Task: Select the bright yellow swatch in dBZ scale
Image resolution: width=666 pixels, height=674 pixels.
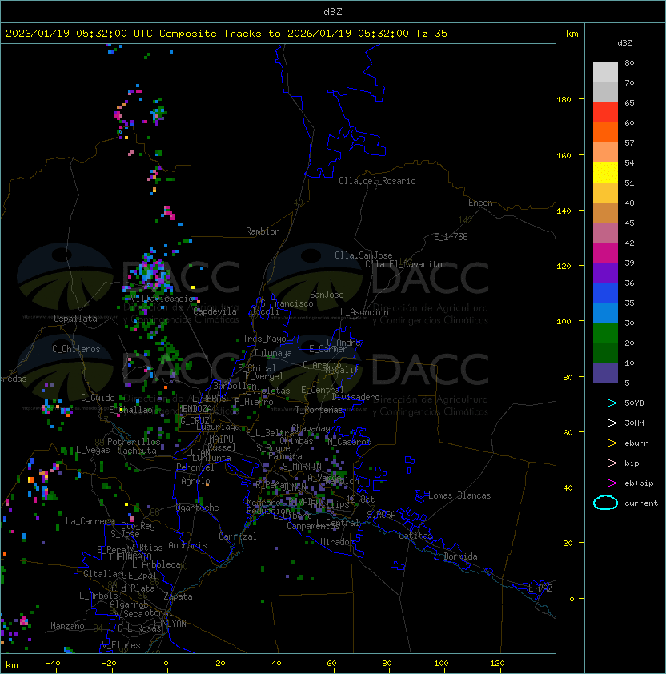Action: 605,173
